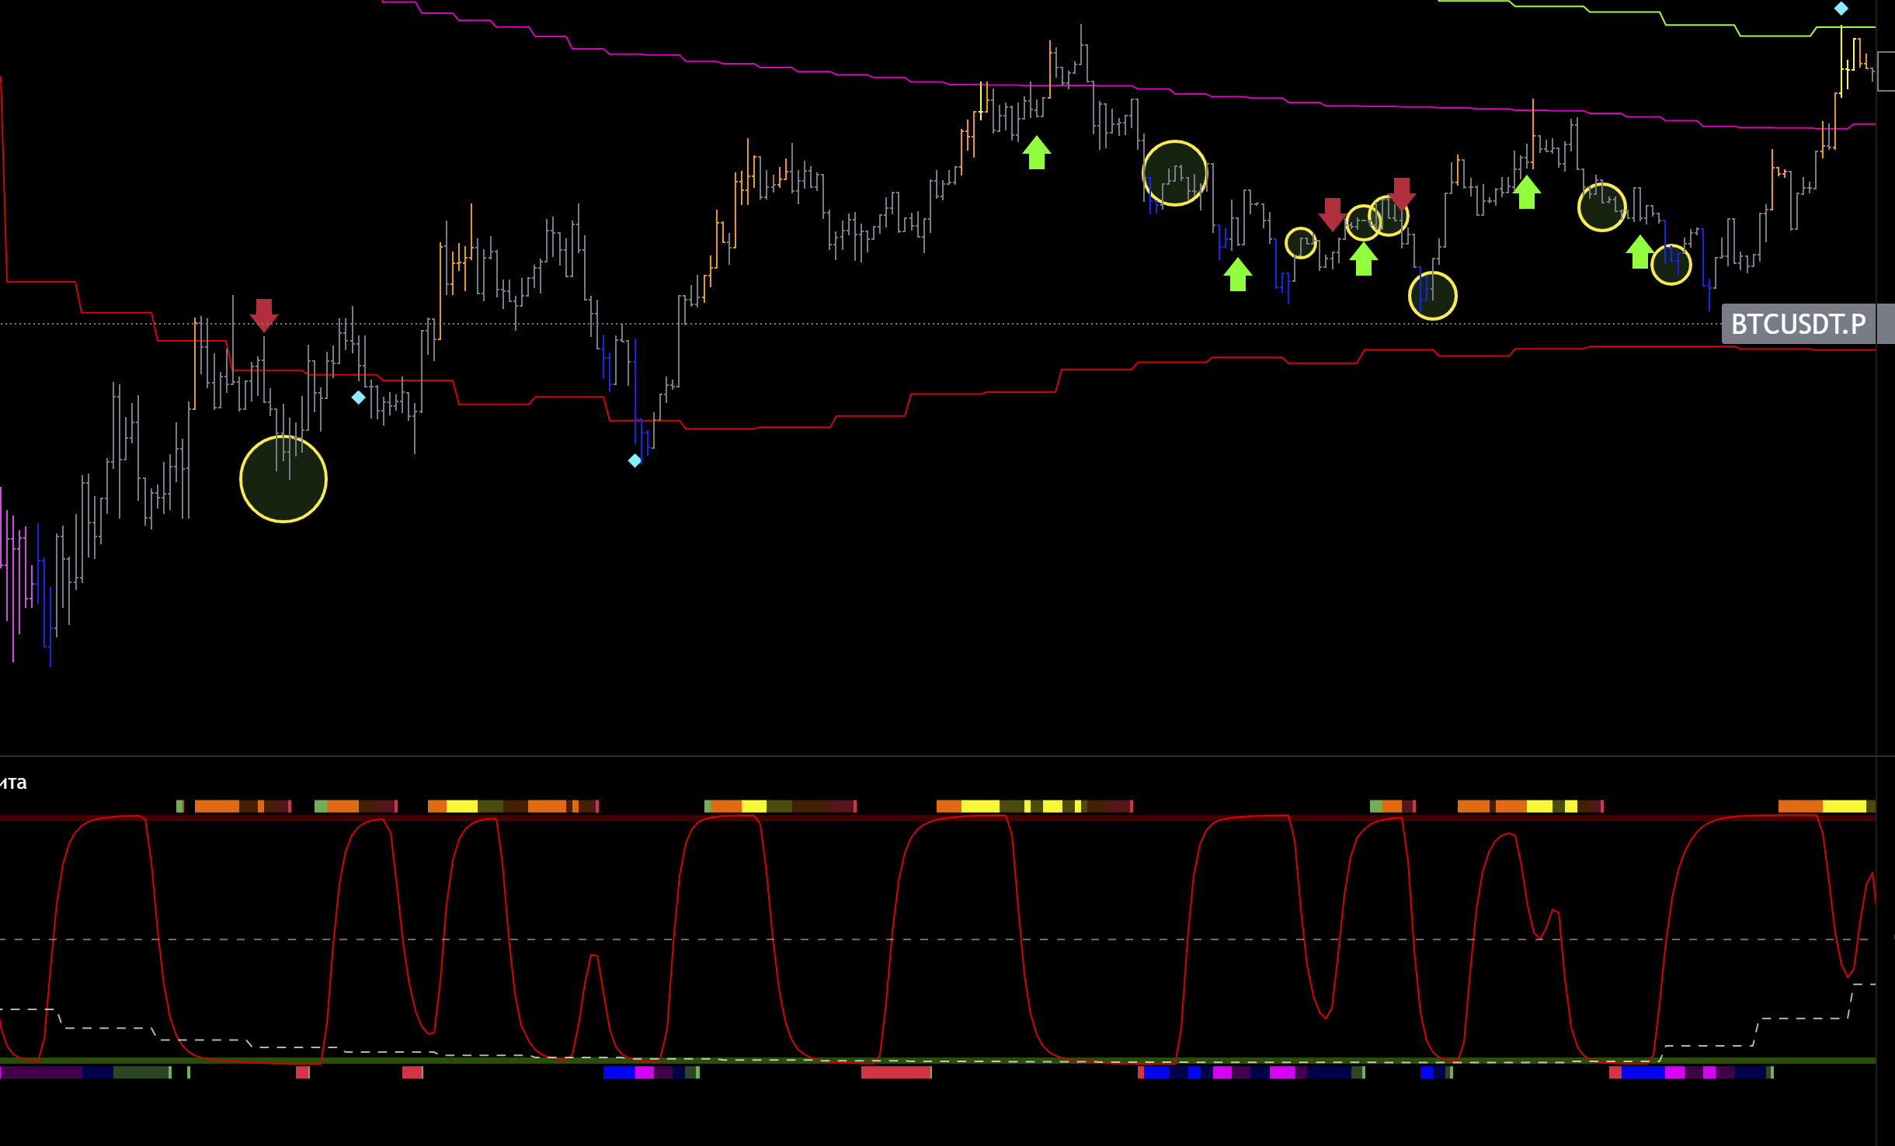Click the empty gray price box on the right axis
Screen dimensions: 1895x1146
pos(1886,71)
